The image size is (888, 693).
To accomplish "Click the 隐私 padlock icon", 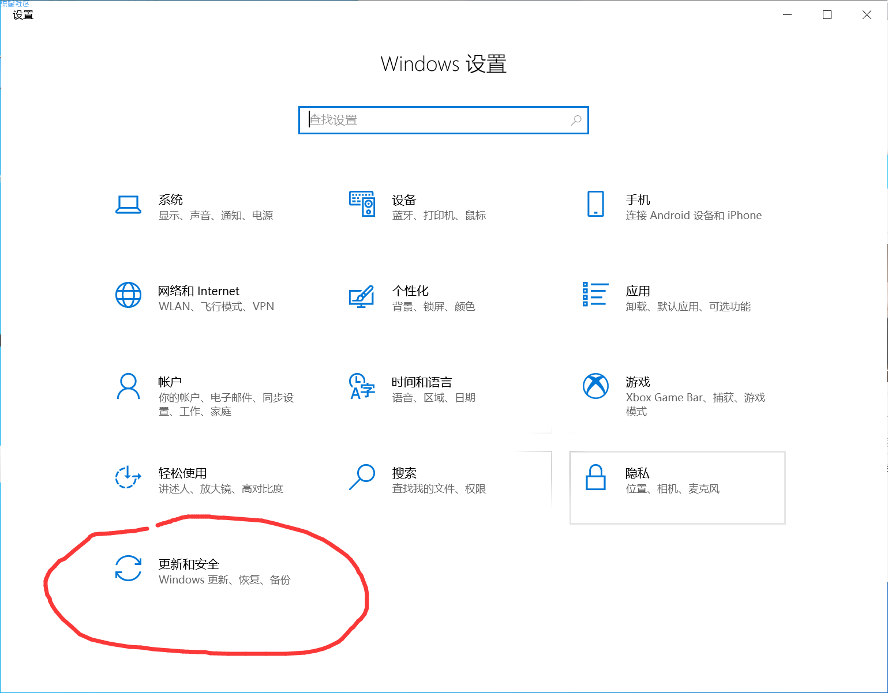I will click(x=595, y=477).
